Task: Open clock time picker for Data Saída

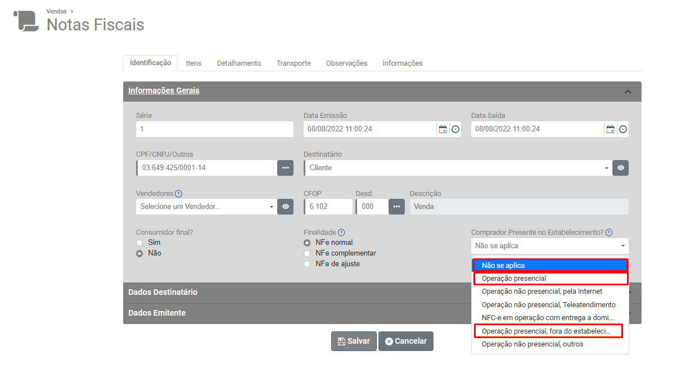Action: (x=623, y=129)
